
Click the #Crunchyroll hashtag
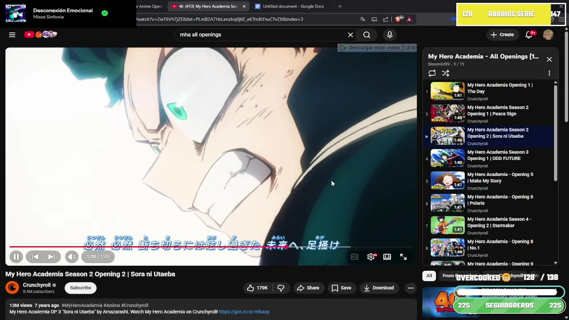[x=135, y=306]
